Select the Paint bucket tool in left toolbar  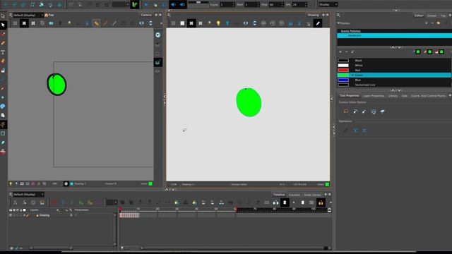(x=3, y=71)
